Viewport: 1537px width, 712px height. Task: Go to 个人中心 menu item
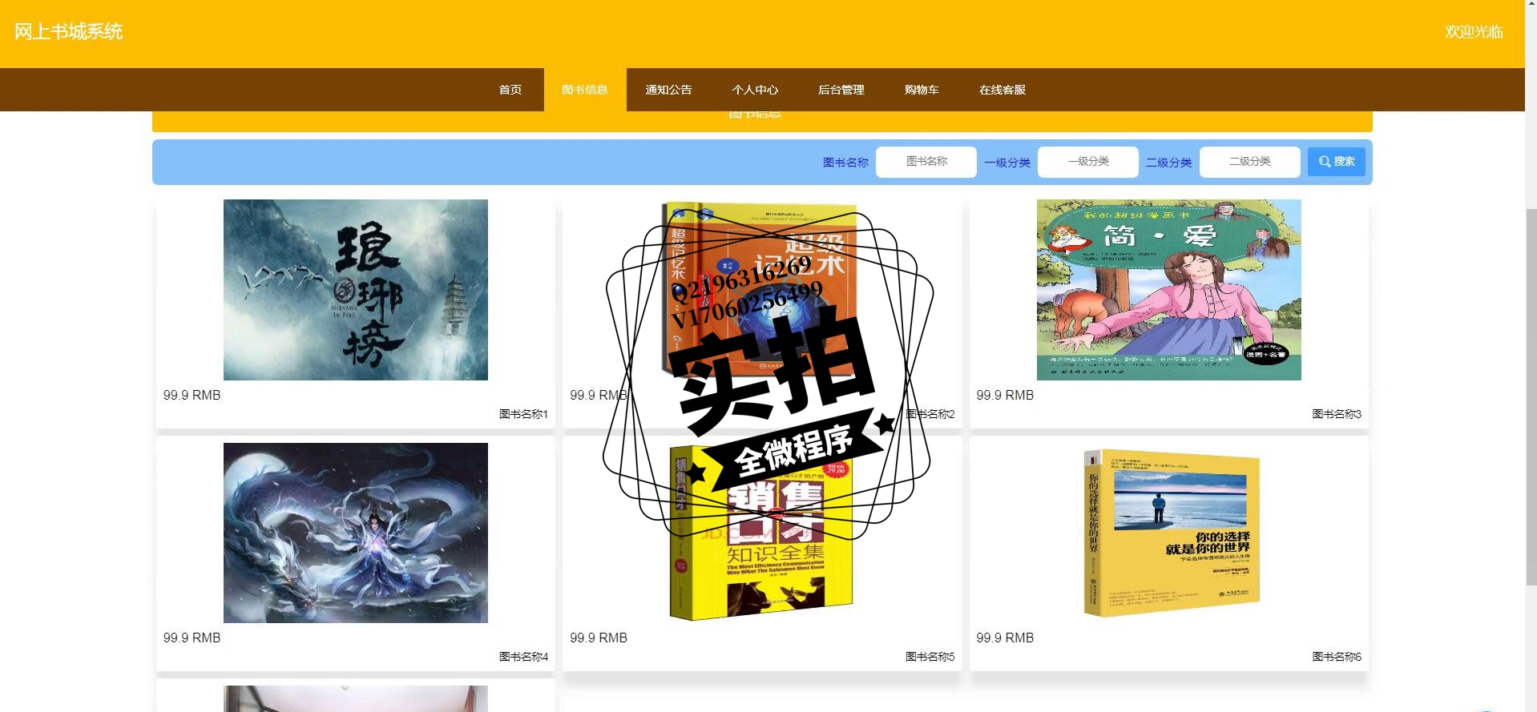tap(755, 90)
